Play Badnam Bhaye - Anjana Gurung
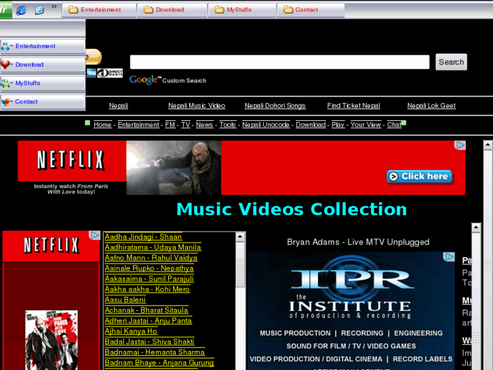493x370 pixels. pos(159,363)
